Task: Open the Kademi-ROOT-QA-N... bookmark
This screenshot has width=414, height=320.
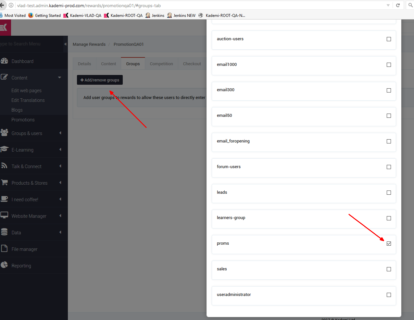Action: point(222,15)
